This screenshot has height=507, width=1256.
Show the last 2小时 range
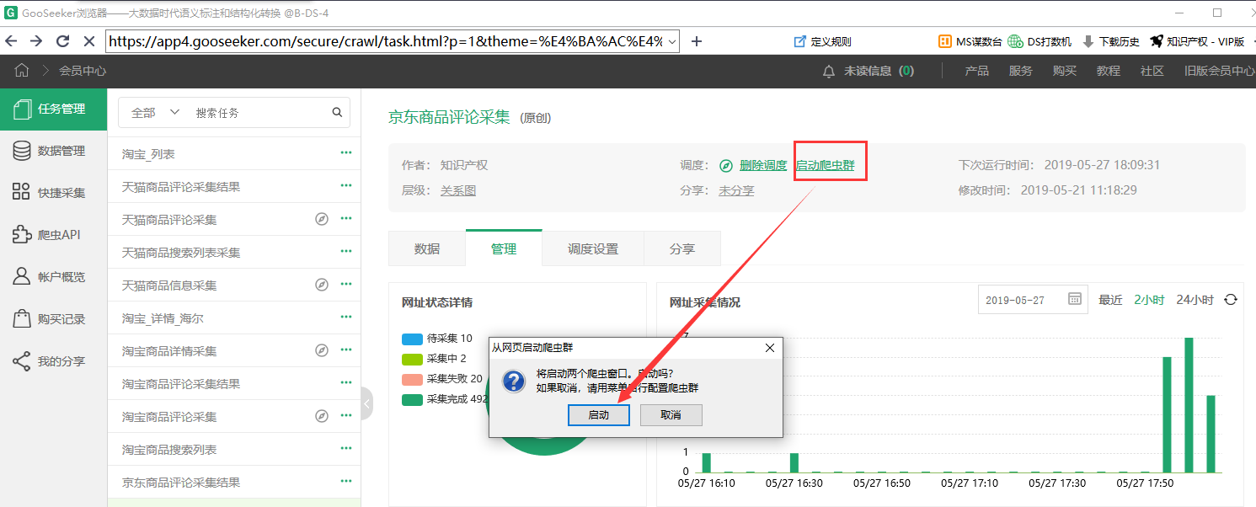1149,300
